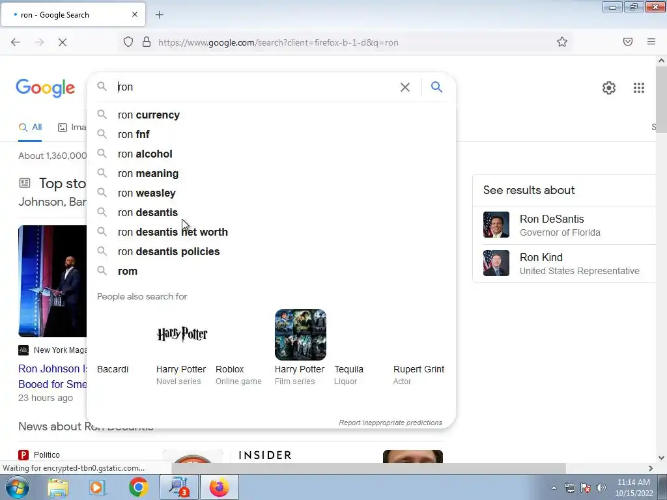The width and height of the screenshot is (667, 500).
Task: Open the Google apps grid
Action: (x=638, y=88)
